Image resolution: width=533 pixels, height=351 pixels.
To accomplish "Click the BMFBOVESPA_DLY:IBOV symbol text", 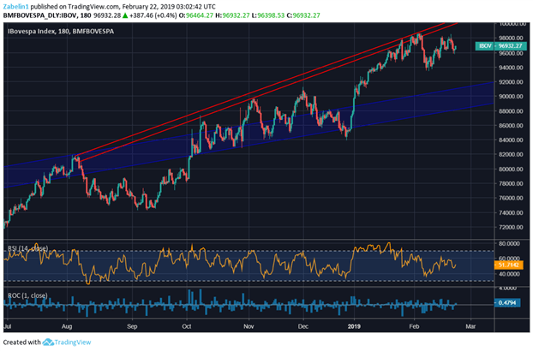I will [40, 15].
